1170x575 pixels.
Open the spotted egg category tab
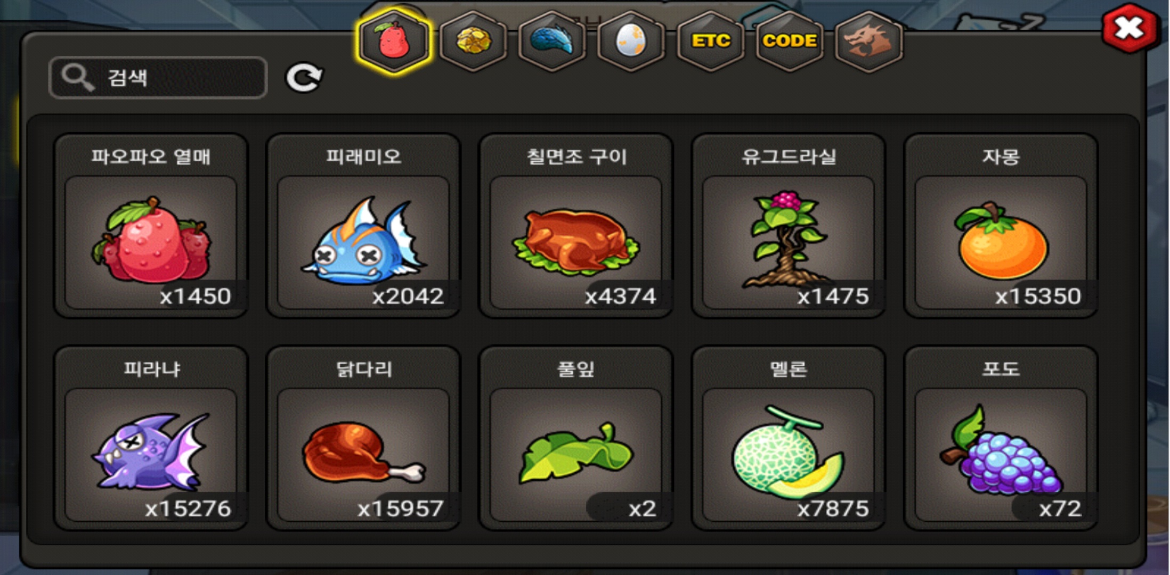tap(631, 41)
